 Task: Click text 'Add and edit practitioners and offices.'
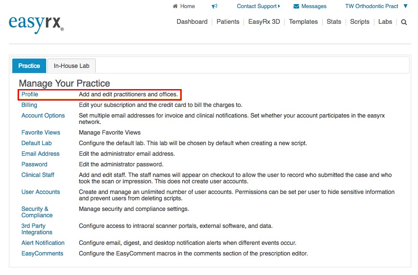click(128, 94)
